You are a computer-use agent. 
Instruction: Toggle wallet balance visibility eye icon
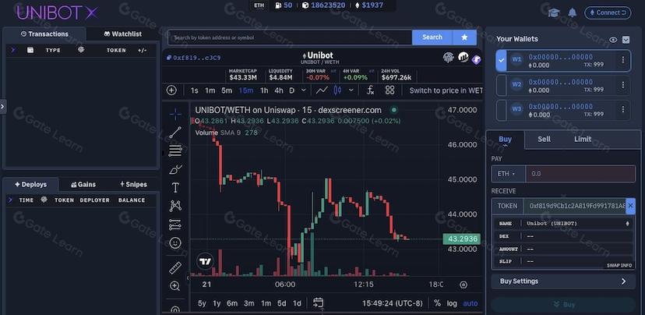tap(613, 40)
